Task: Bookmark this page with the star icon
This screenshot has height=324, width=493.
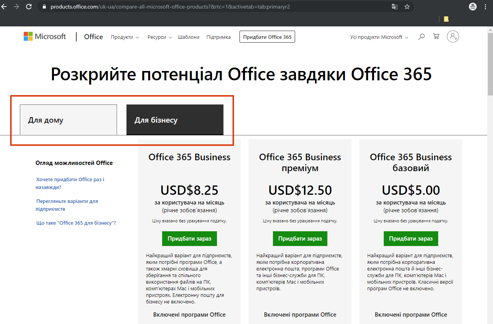Action: (x=407, y=7)
